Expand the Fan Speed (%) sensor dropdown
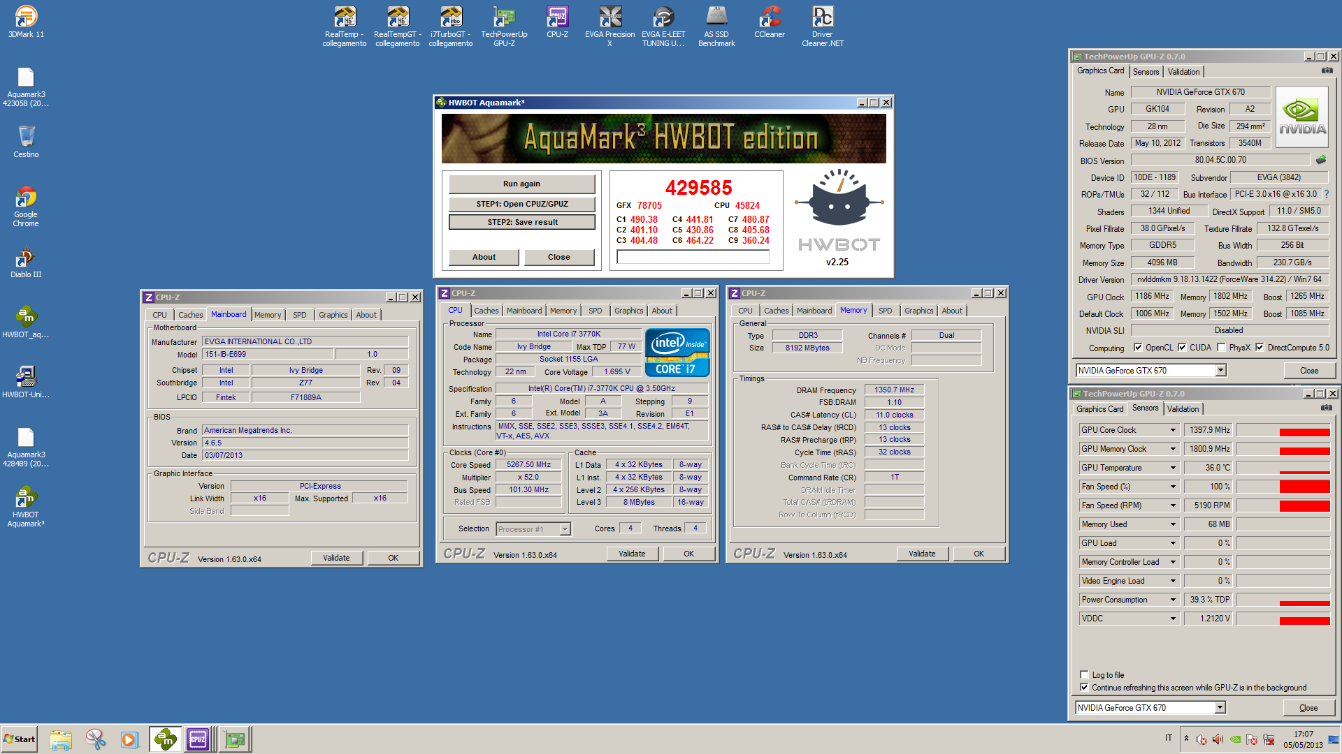This screenshot has width=1342, height=754. click(x=1174, y=487)
